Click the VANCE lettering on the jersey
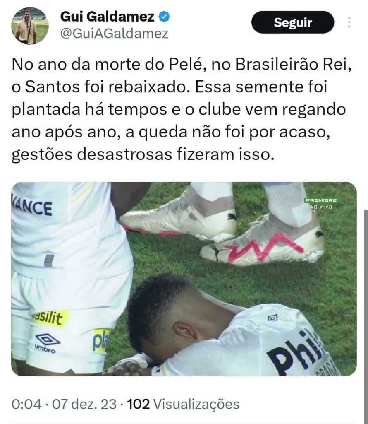 coord(31,207)
